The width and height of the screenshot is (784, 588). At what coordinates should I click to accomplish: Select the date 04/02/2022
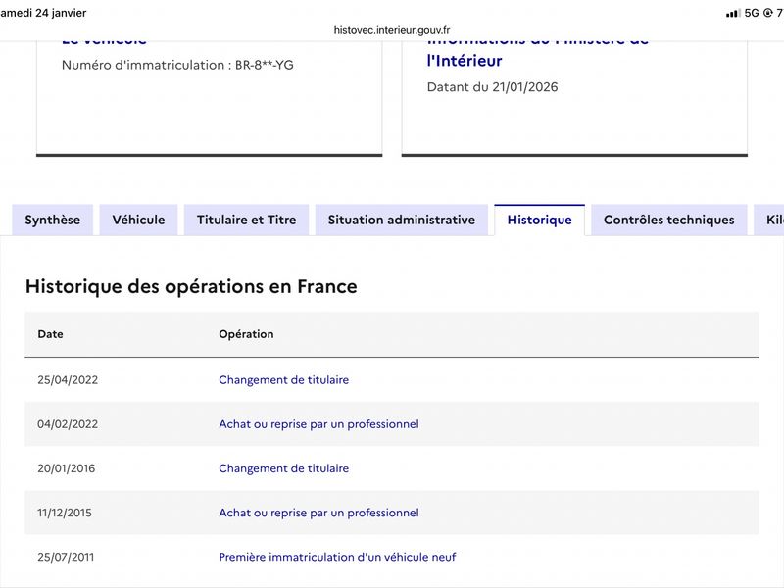[x=68, y=424]
